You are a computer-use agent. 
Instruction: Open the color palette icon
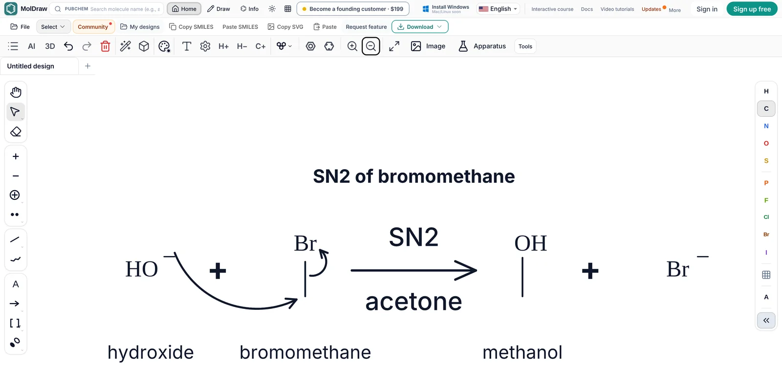(x=164, y=46)
